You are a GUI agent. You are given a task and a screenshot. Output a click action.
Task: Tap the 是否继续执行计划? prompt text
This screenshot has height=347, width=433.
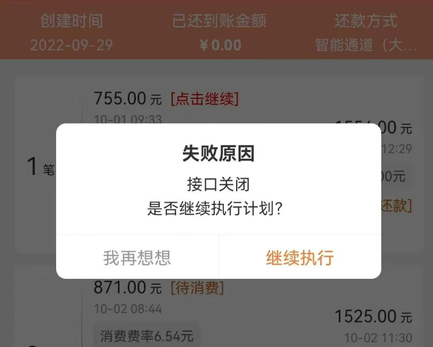coord(215,208)
